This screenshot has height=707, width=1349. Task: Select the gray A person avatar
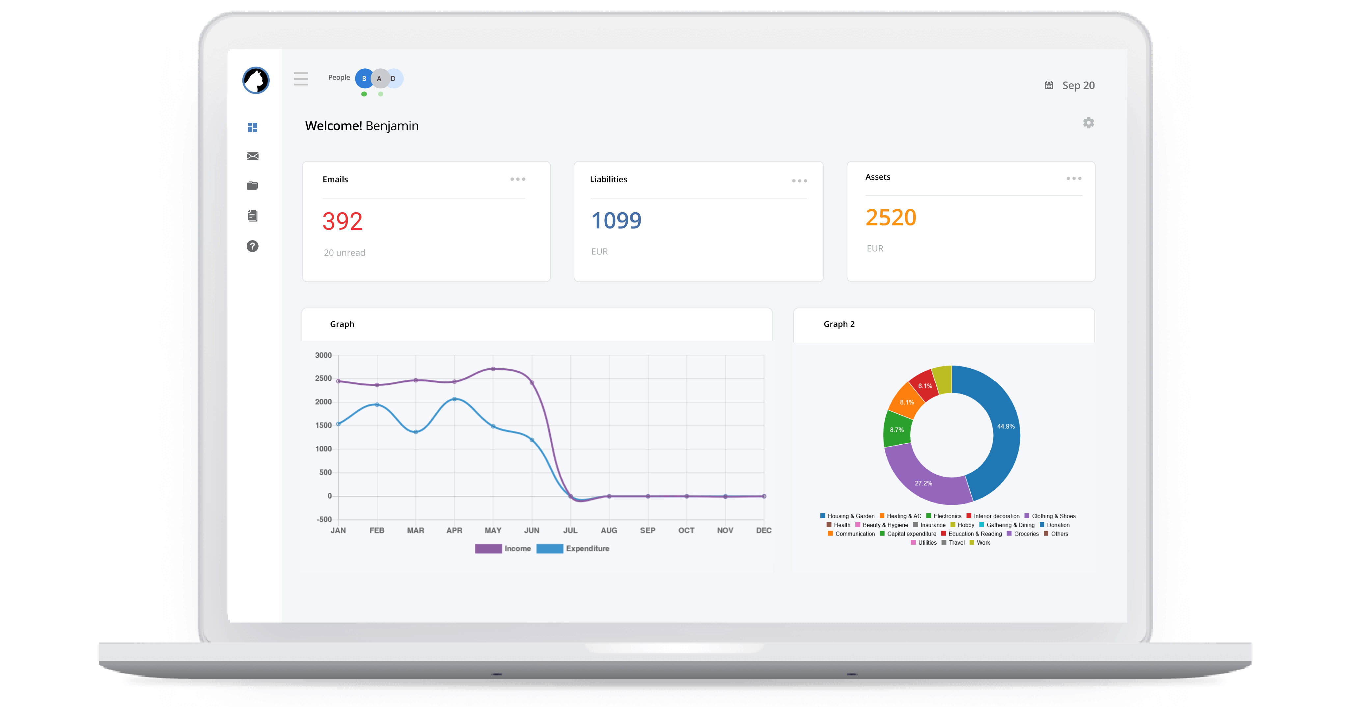(380, 78)
